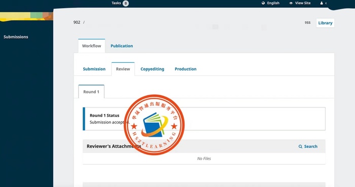This screenshot has width=355, height=187.
Task: Go to Submissions in the sidebar
Action: 16,37
